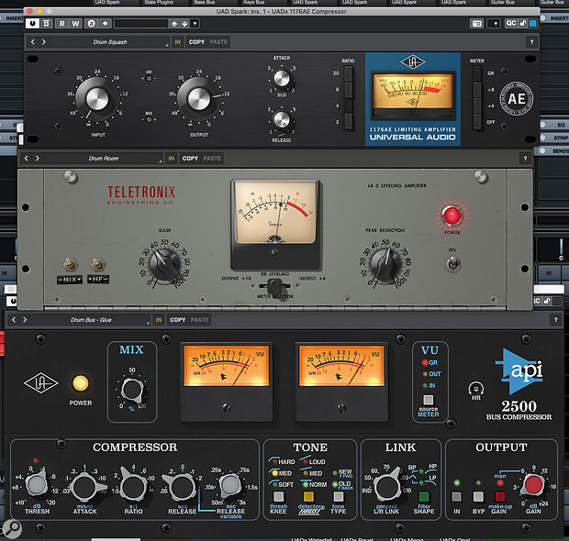569x541 pixels.
Task: Toggle IN button on 1176AE preset bar
Action: (177, 42)
